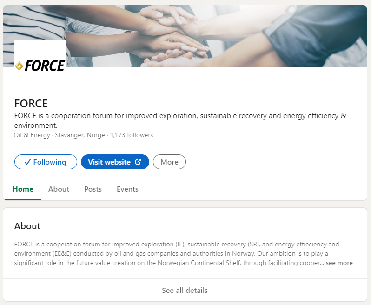371x305 pixels.
Task: Click the Stavanger, Norge location text
Action: tap(80, 135)
